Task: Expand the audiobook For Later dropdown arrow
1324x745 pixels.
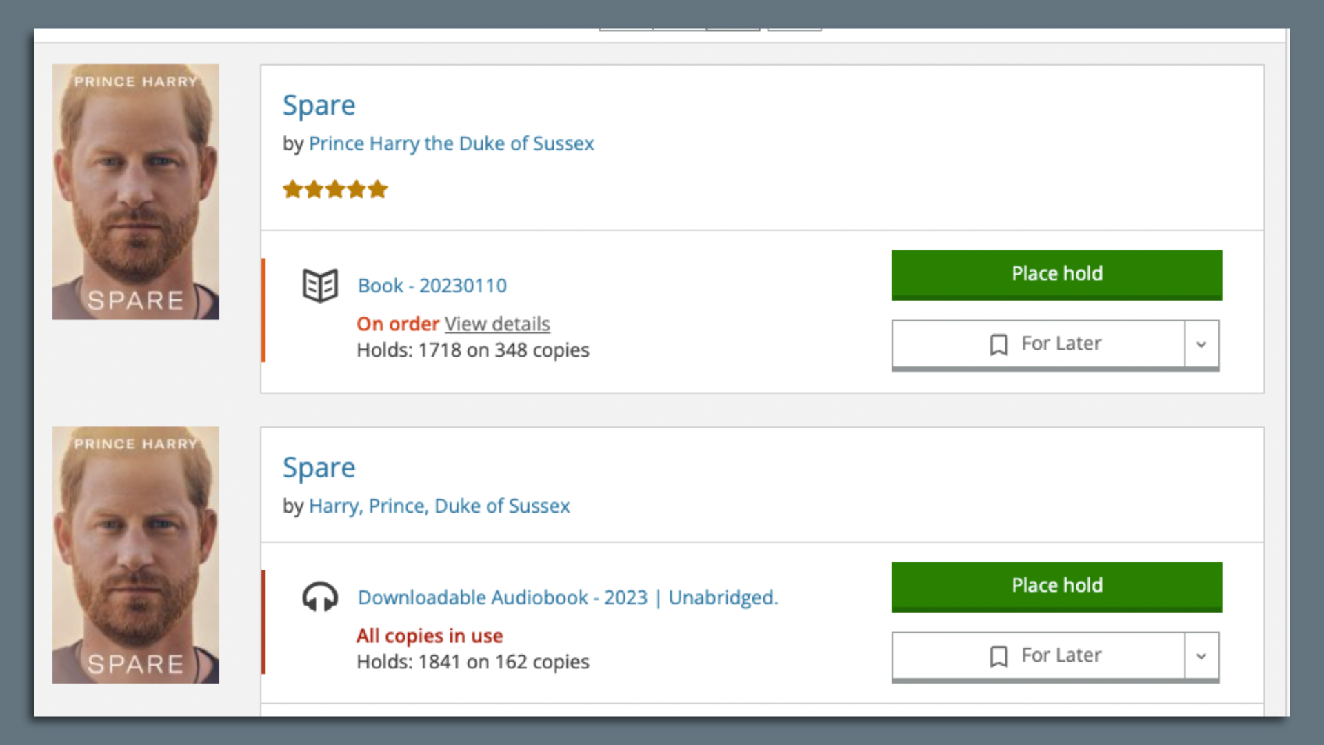Action: tap(1201, 655)
